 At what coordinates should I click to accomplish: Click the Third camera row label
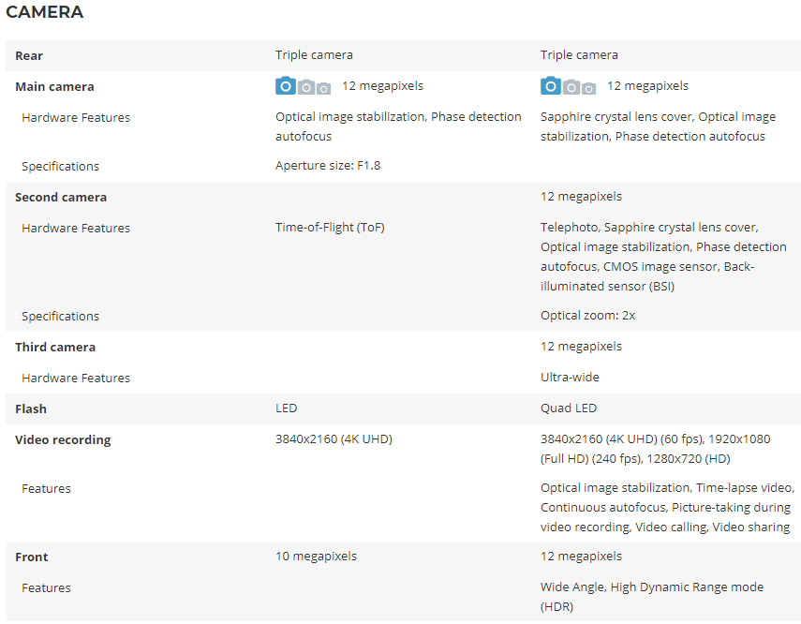(x=55, y=347)
